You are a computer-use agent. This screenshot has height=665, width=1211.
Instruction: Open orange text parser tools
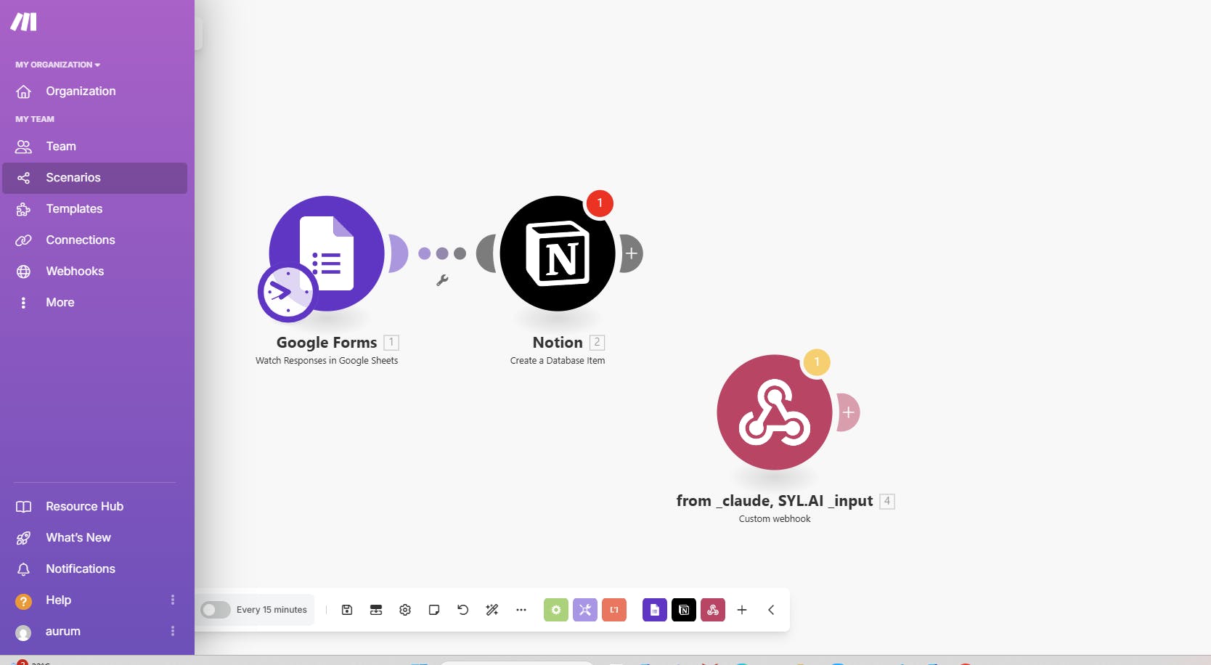pyautogui.click(x=614, y=610)
